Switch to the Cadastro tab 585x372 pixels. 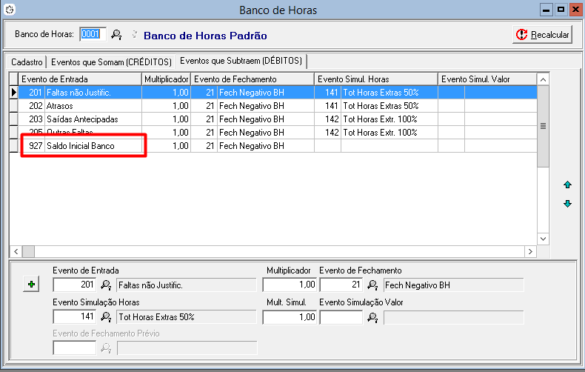(x=27, y=62)
